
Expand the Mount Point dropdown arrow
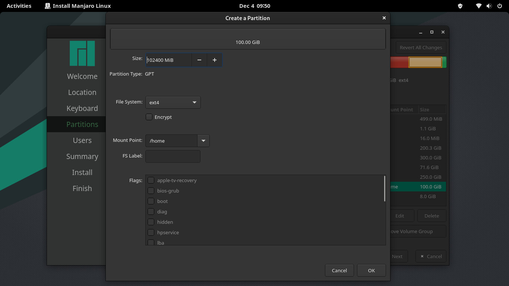pyautogui.click(x=203, y=141)
